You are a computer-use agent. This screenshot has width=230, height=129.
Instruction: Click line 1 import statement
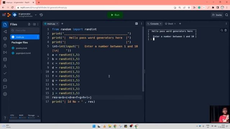[x=74, y=29]
